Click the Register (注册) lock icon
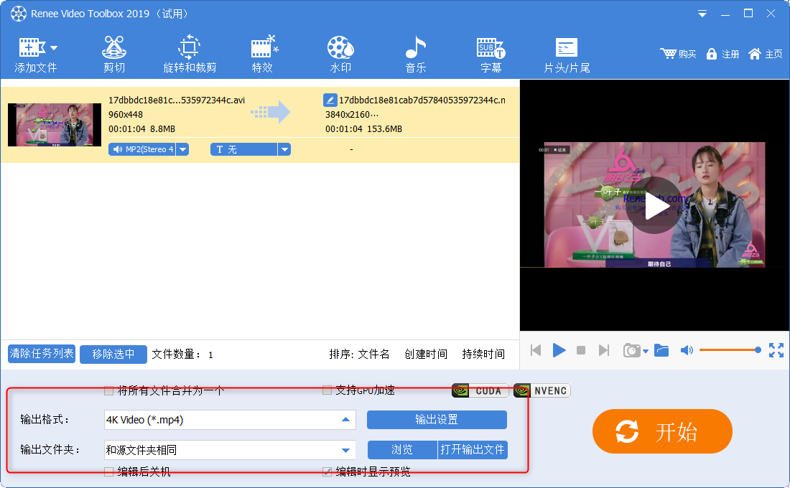The image size is (790, 488). (712, 53)
